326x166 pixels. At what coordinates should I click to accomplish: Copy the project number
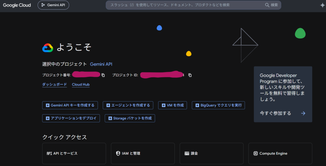[x=103, y=75]
